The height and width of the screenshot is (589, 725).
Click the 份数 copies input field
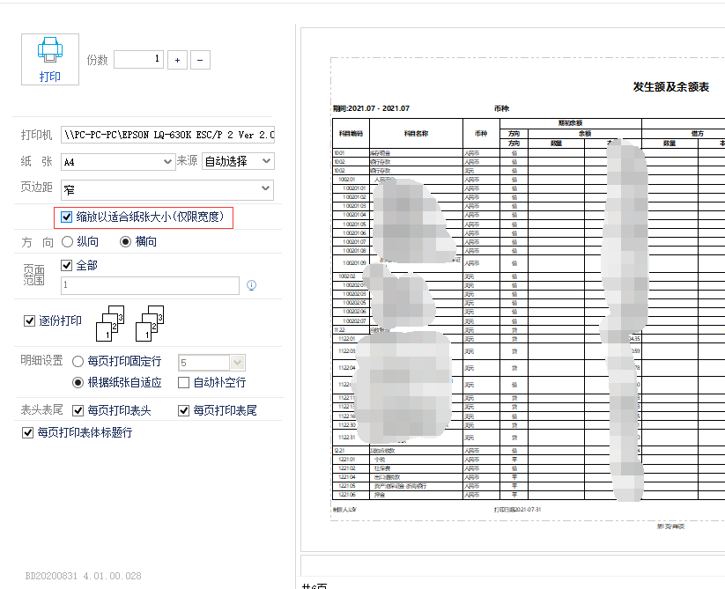click(x=138, y=59)
